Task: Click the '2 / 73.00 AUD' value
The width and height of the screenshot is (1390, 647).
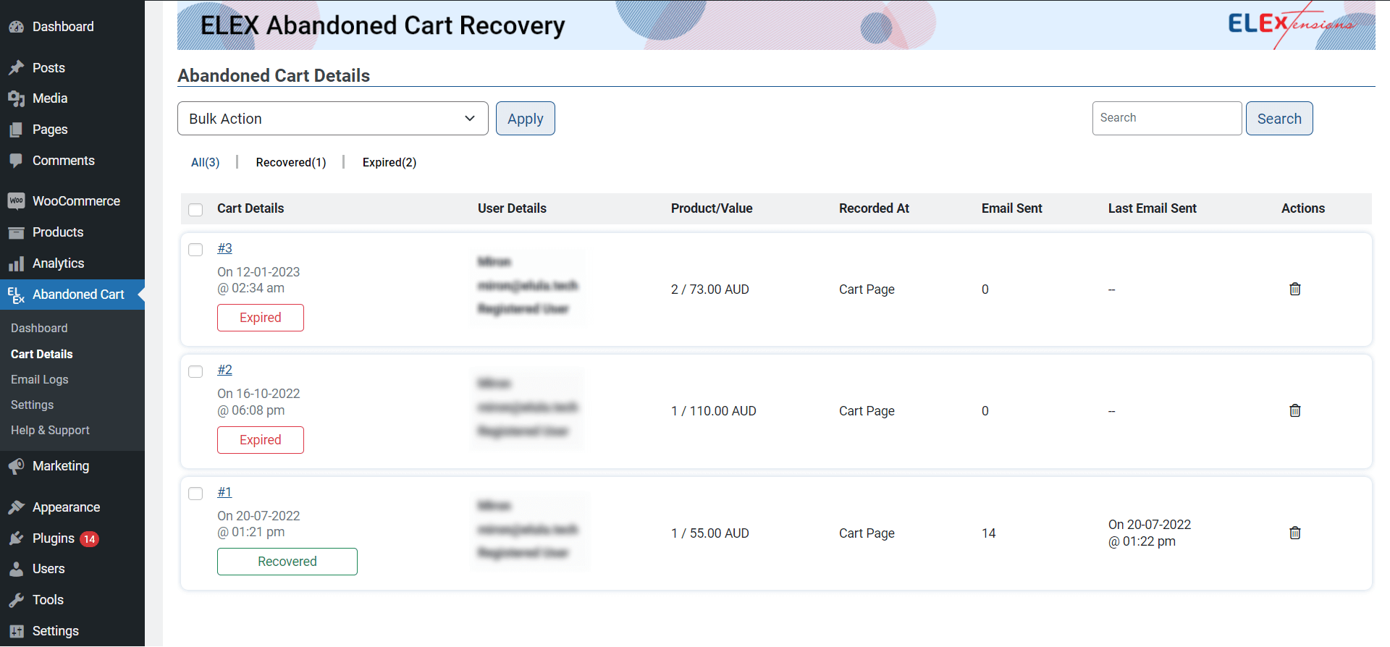Action: pyautogui.click(x=710, y=289)
